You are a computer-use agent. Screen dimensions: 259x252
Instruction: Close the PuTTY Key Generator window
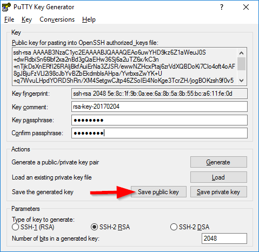coord(246,7)
